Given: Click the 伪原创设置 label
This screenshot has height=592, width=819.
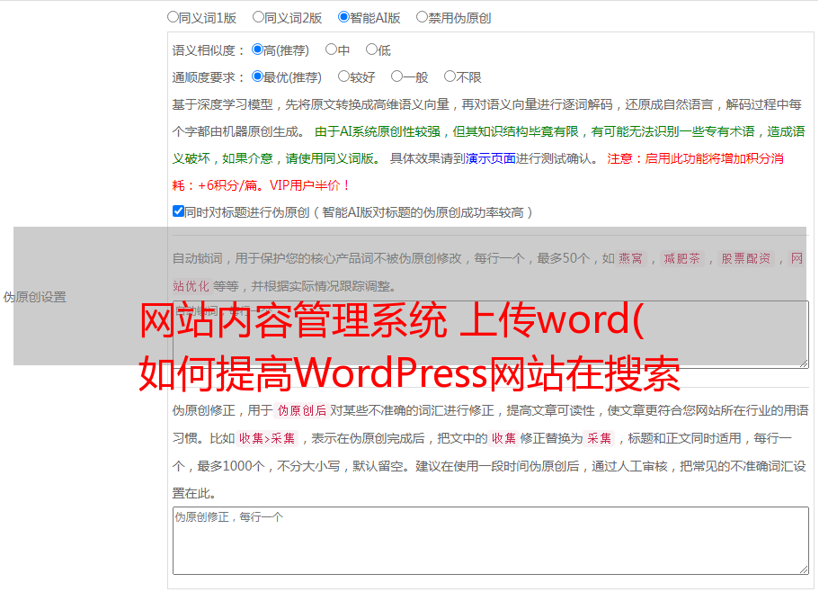Looking at the screenshot, I should pyautogui.click(x=34, y=297).
